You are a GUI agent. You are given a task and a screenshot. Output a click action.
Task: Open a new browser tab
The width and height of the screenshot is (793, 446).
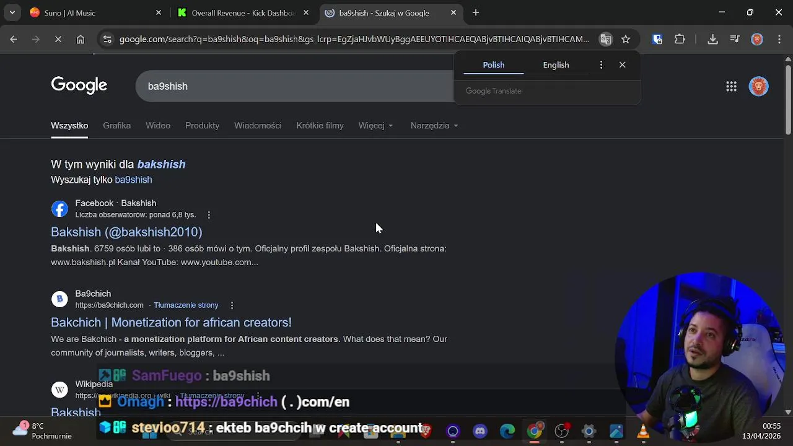[x=476, y=12]
